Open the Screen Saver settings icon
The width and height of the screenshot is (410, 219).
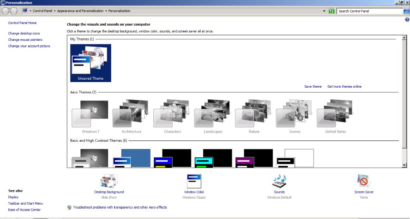pyautogui.click(x=364, y=181)
